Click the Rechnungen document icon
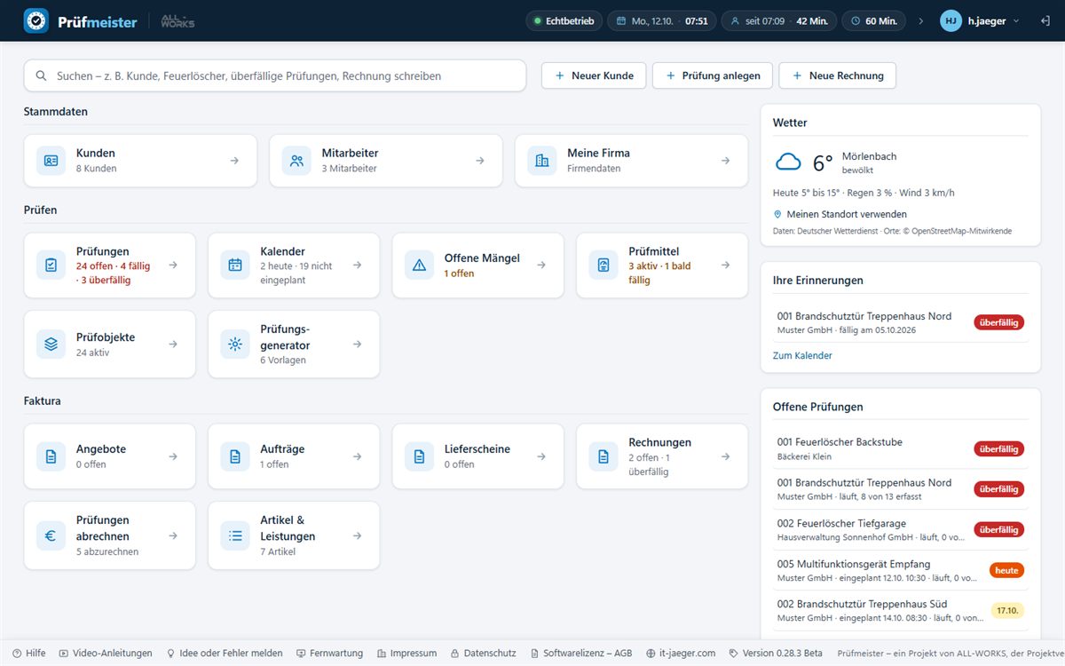 point(603,456)
